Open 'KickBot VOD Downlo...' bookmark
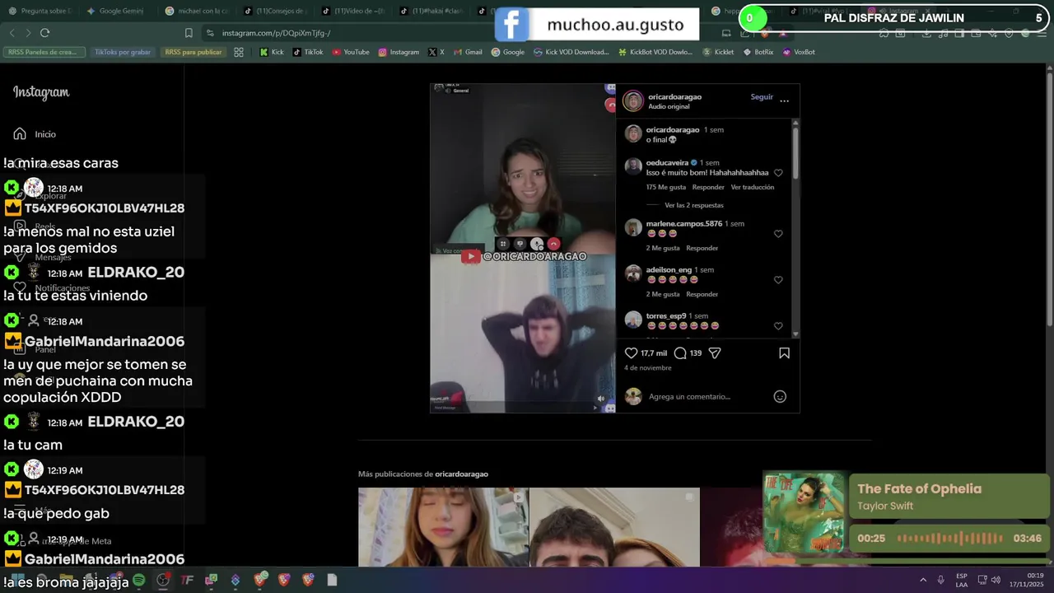This screenshot has width=1054, height=593. click(655, 52)
